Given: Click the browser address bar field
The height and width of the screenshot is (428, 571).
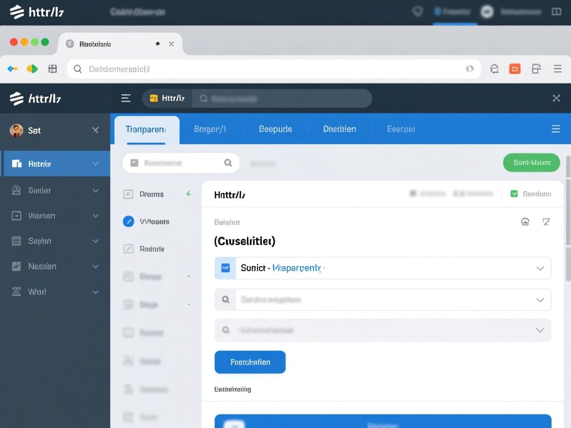Looking at the screenshot, I should [273, 69].
